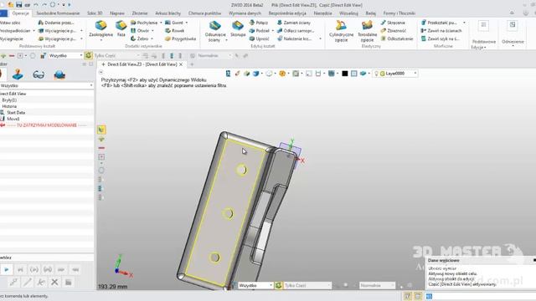This screenshot has width=536, height=301.
Task: Click the Zawiń na ścianach tool
Action: [x=441, y=31]
